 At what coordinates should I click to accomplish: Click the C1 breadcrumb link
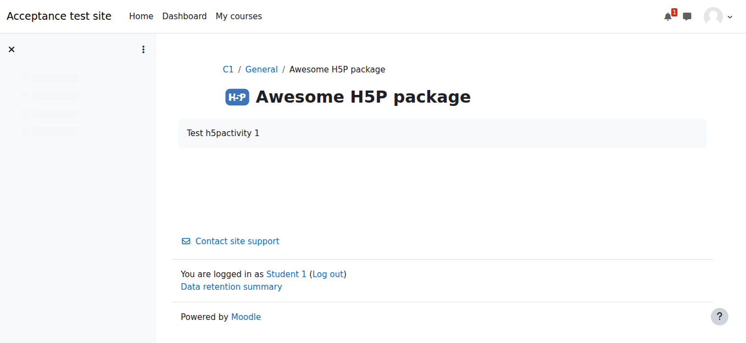pyautogui.click(x=228, y=70)
